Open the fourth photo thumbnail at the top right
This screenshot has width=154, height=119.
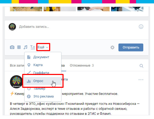(x=127, y=9)
